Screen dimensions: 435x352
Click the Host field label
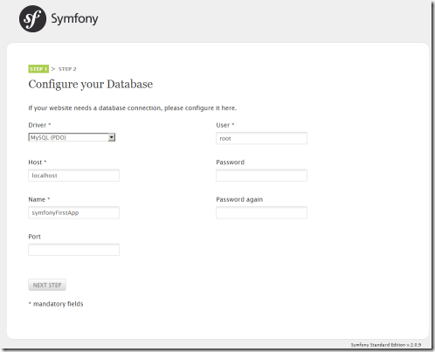(38, 162)
